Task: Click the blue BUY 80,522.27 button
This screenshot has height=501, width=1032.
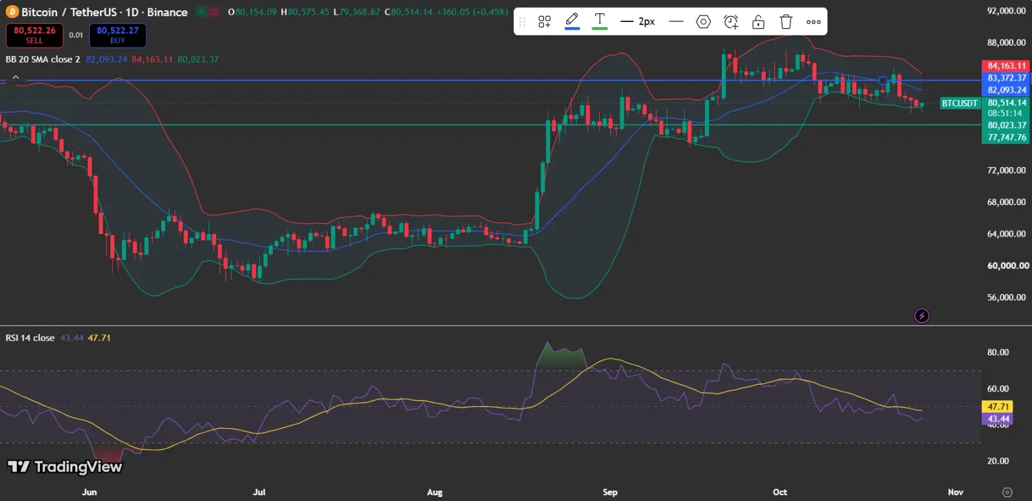Action: (x=117, y=35)
